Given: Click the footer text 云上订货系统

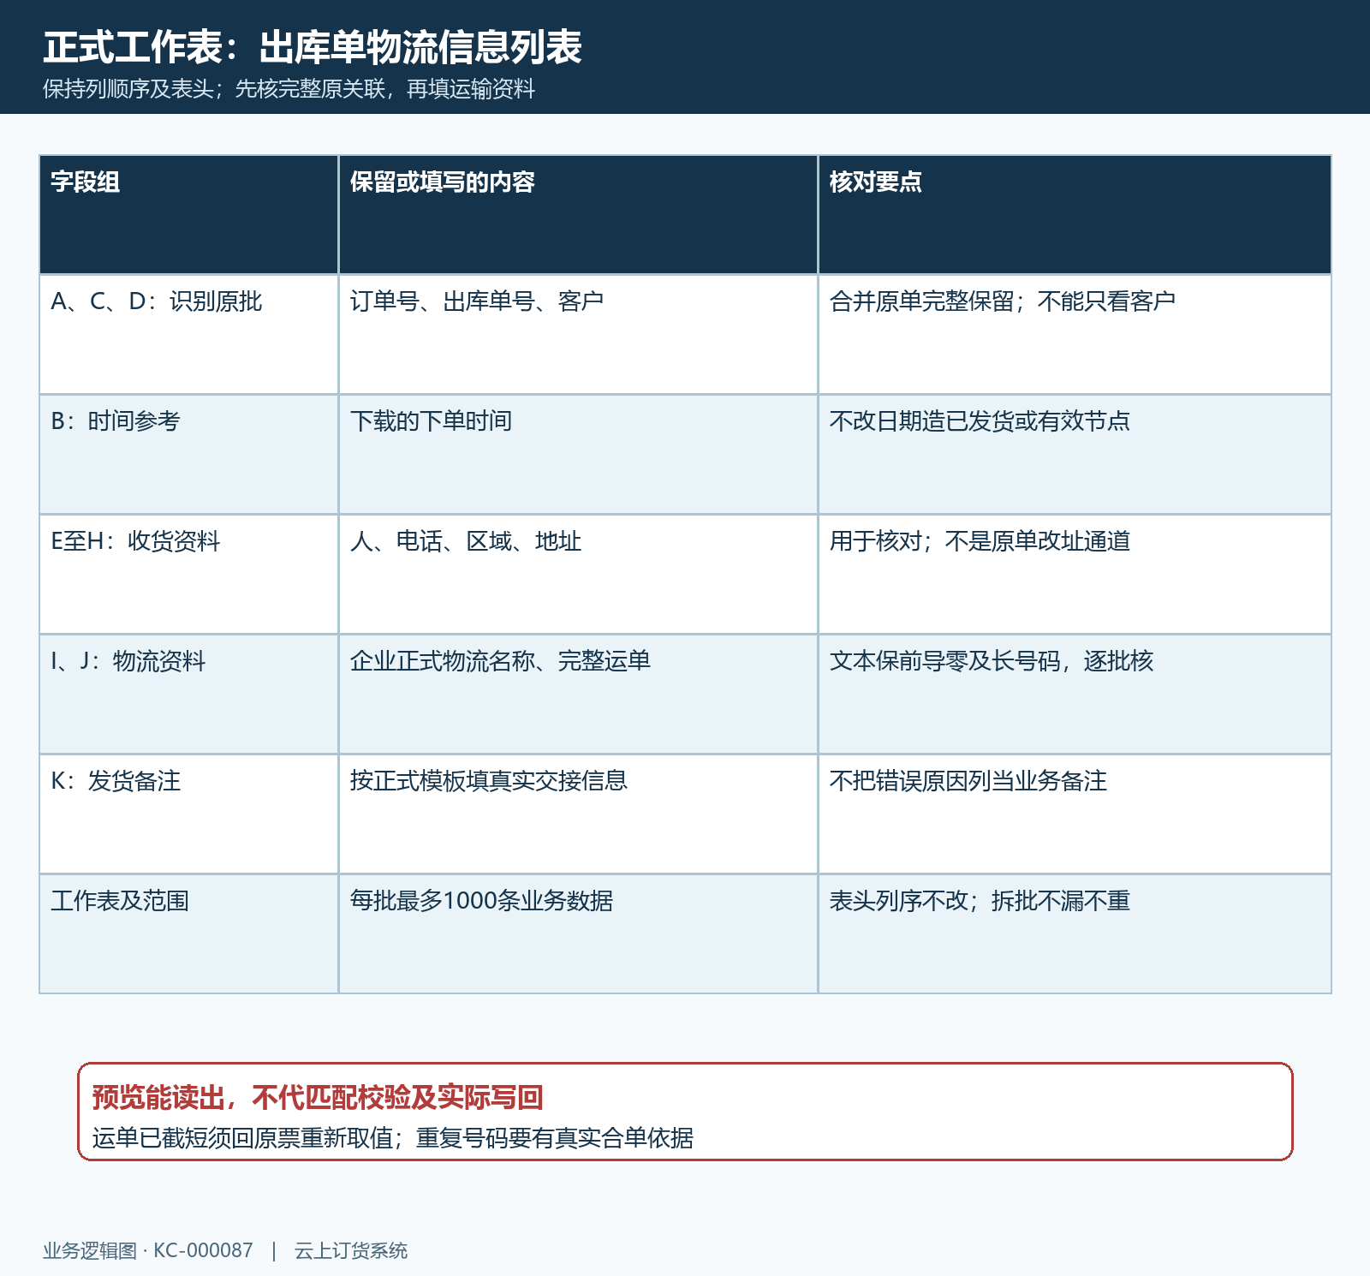Looking at the screenshot, I should [x=351, y=1251].
